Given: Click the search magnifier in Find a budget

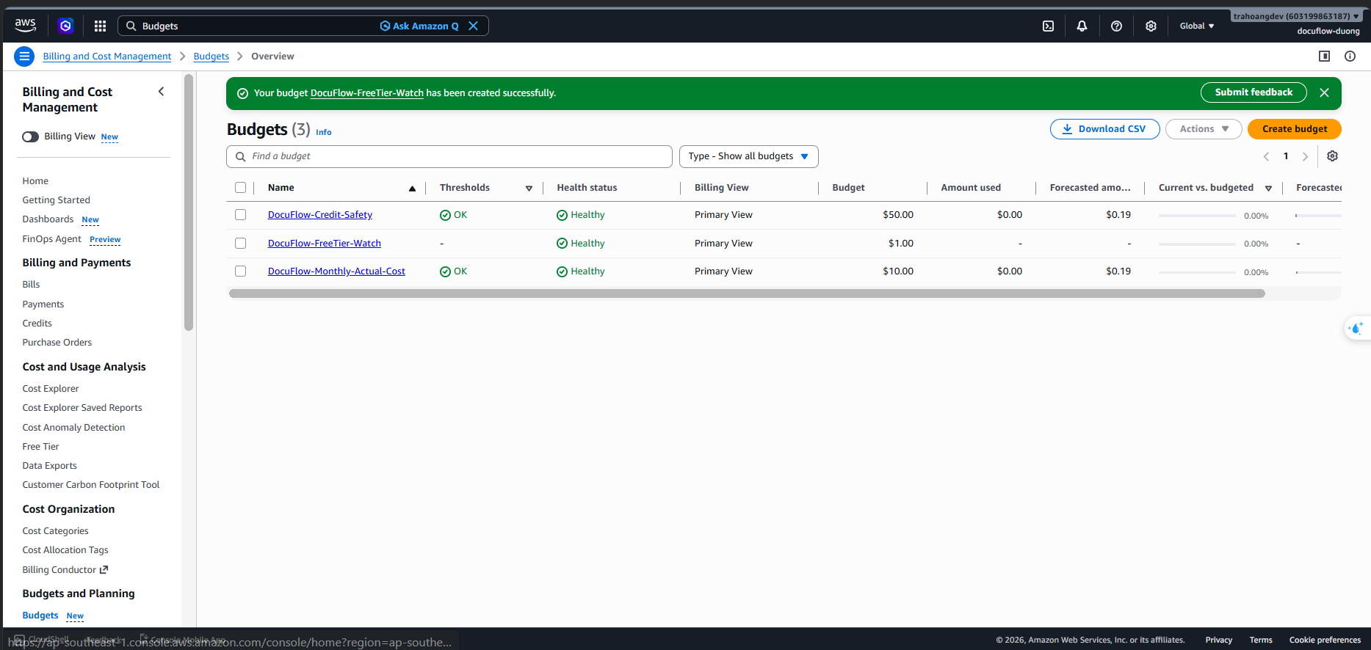Looking at the screenshot, I should click(x=240, y=156).
